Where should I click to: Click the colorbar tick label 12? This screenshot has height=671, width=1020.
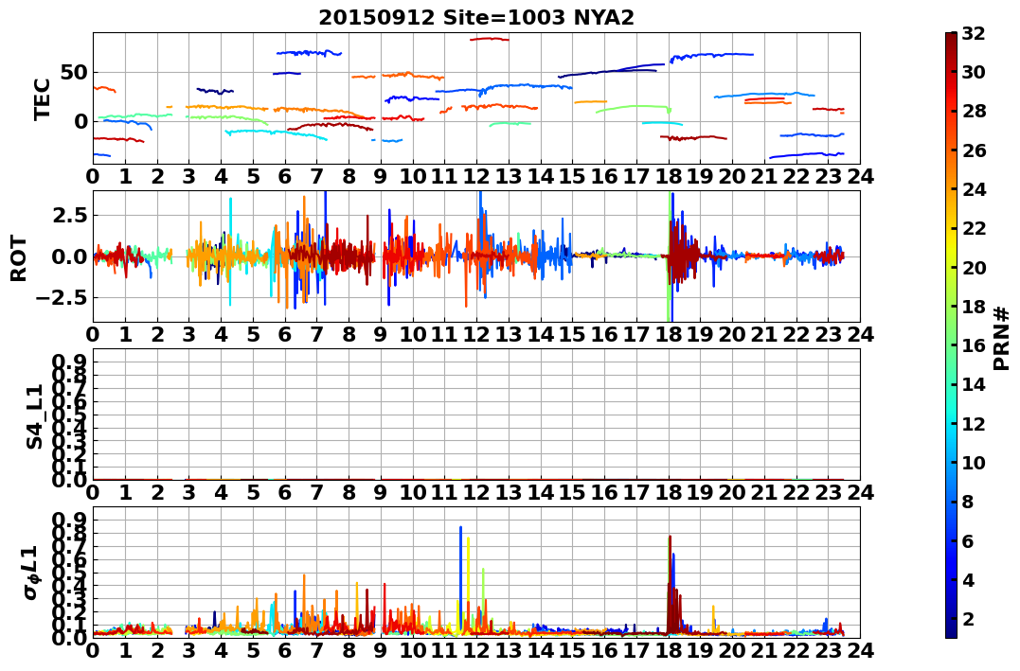click(974, 423)
